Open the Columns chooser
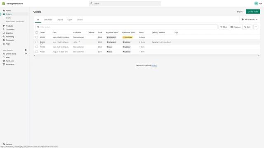This screenshot has width=264, height=148. [236, 27]
